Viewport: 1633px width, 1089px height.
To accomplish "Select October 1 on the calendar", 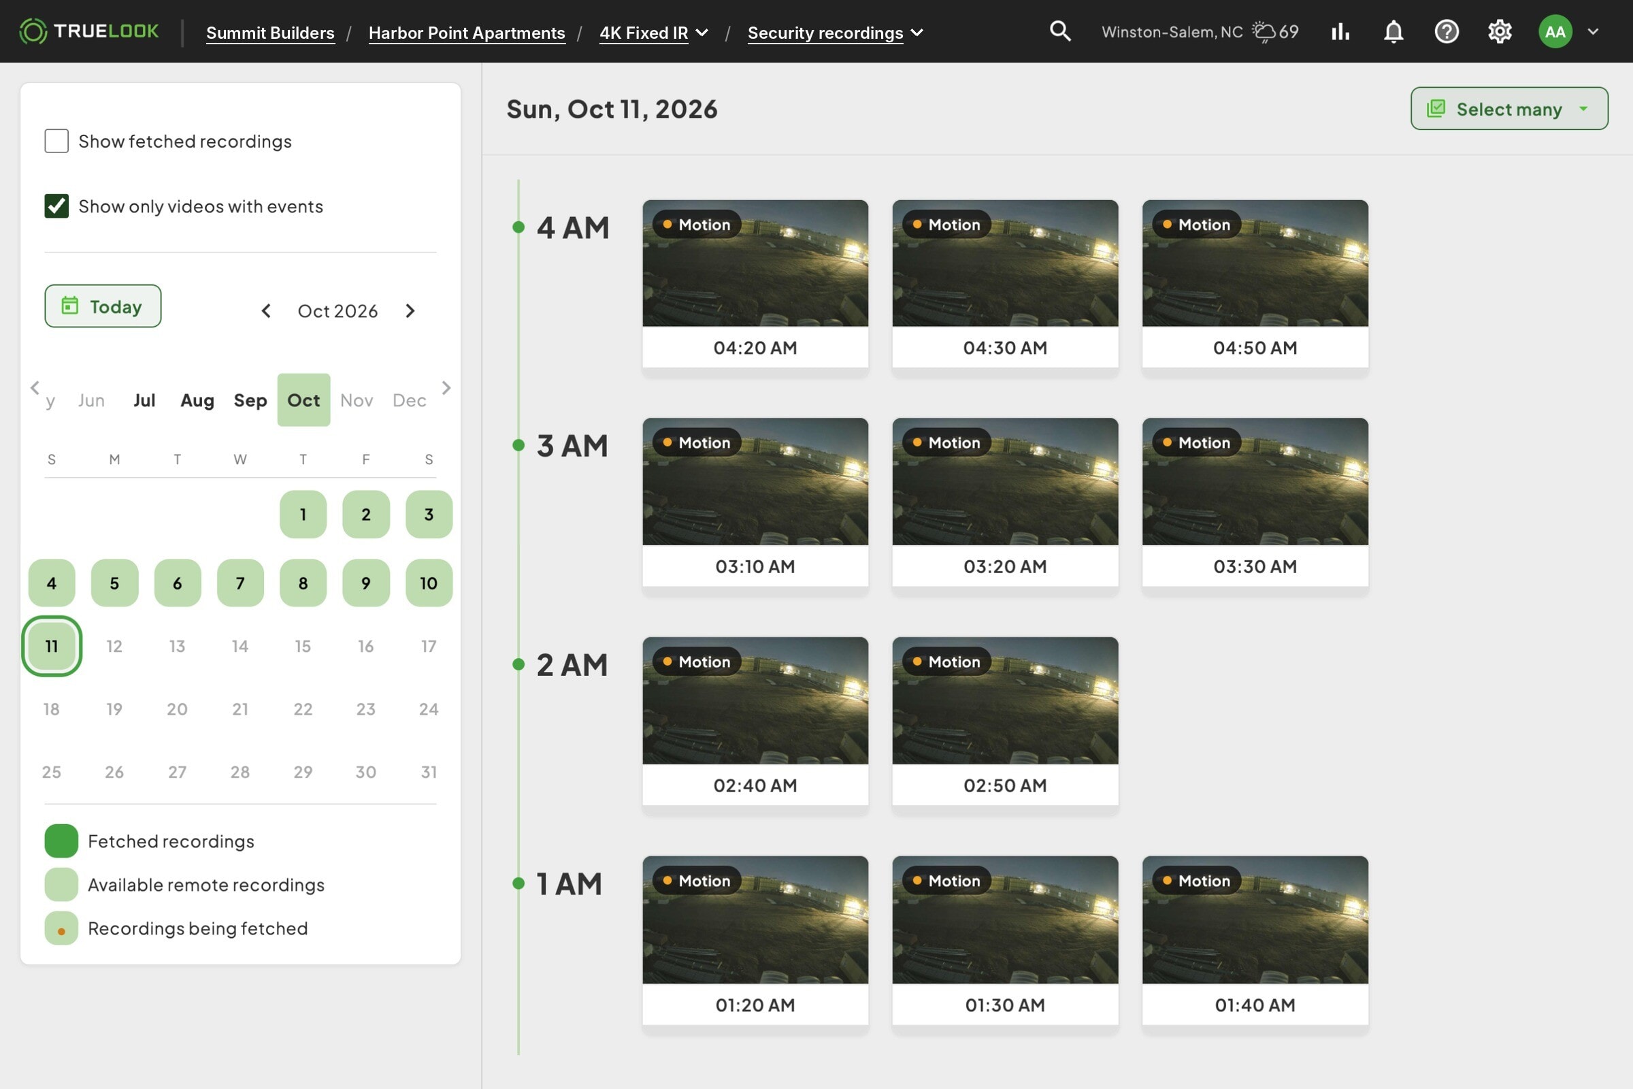I will pos(303,514).
